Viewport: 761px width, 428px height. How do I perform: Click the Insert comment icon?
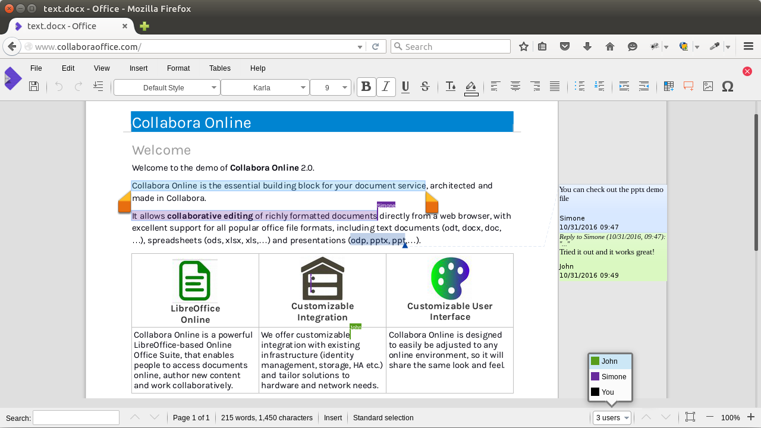pyautogui.click(x=688, y=87)
